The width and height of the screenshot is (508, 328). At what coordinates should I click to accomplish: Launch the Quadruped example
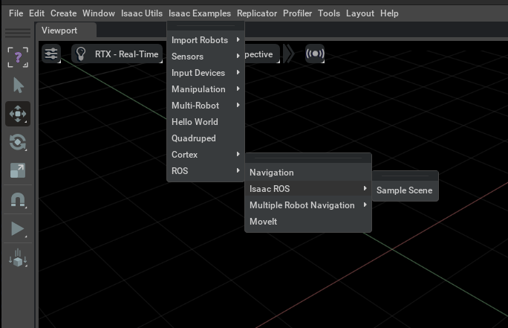pyautogui.click(x=206, y=138)
